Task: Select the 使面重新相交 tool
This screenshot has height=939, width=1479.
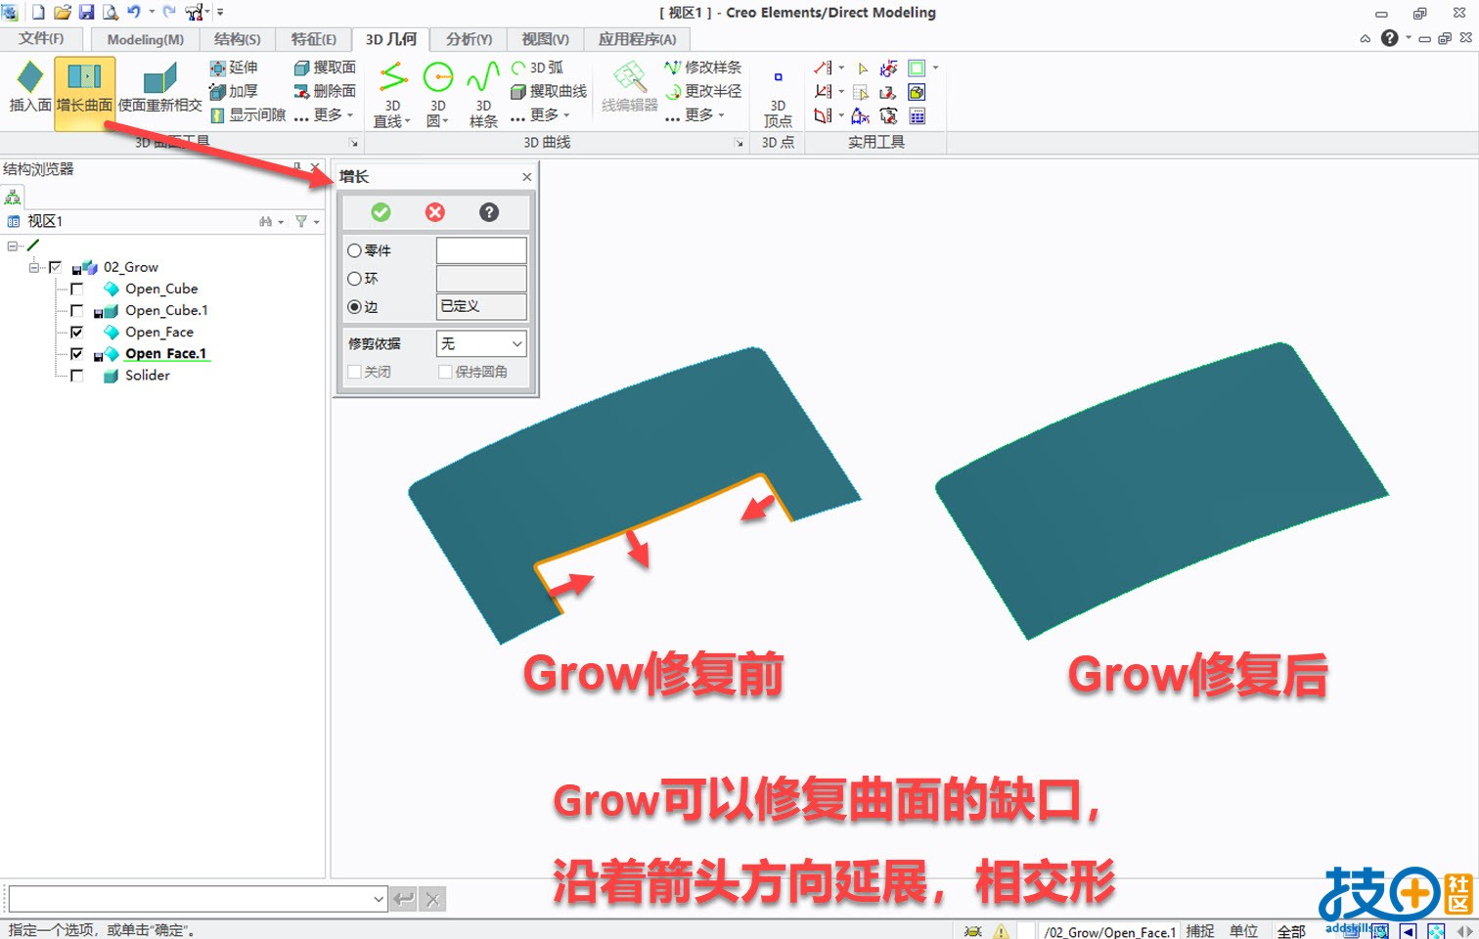Action: click(160, 88)
